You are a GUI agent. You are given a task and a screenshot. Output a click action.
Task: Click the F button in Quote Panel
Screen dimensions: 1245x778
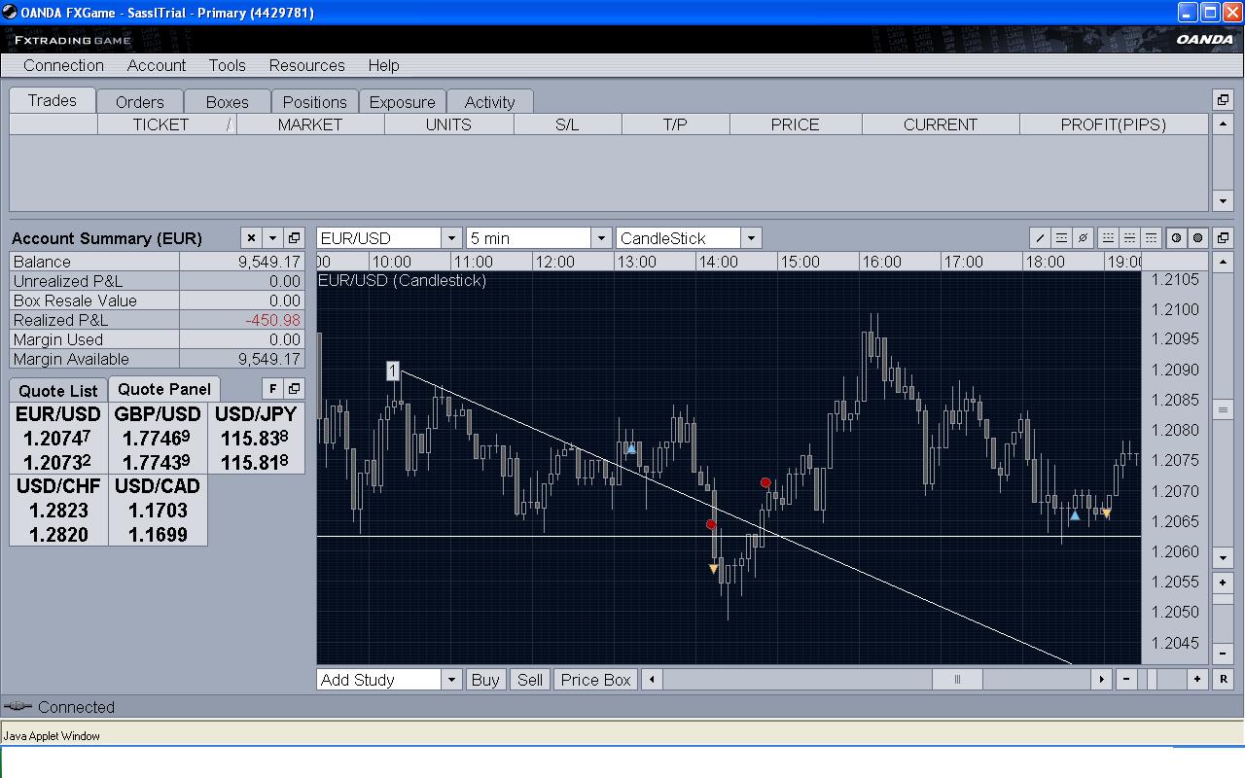(272, 388)
